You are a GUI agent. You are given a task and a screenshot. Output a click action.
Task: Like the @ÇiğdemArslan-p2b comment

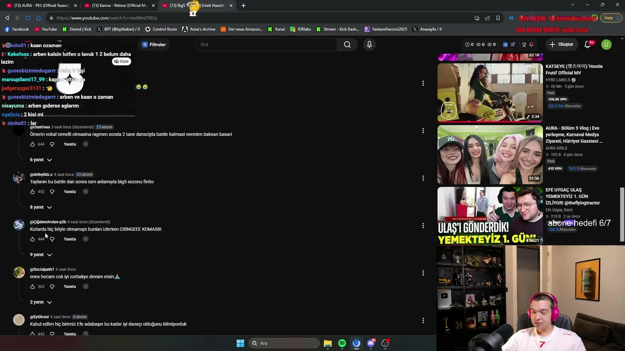coord(33,239)
